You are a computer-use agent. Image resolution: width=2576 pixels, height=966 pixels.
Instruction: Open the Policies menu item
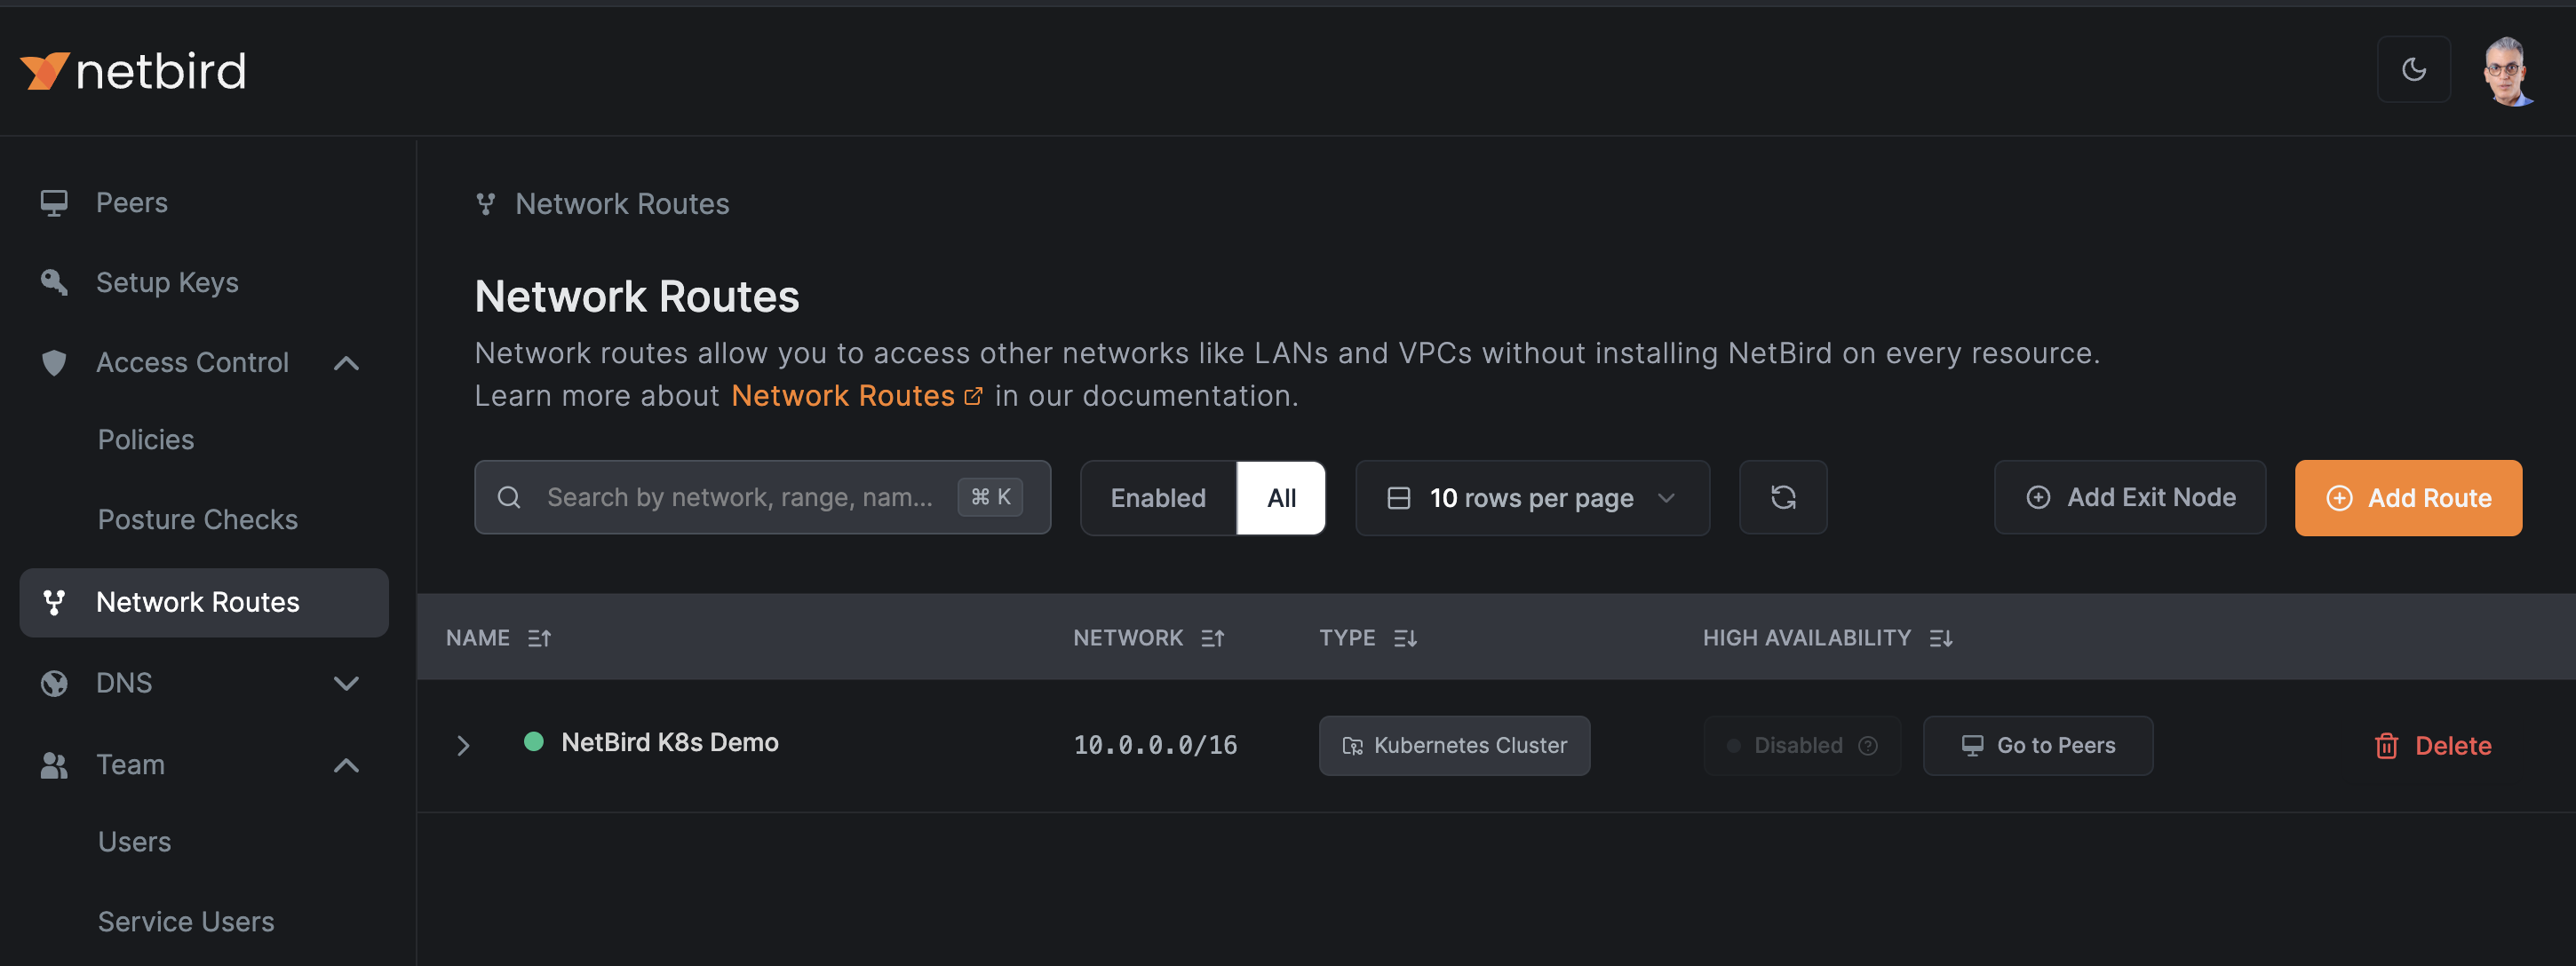(x=147, y=439)
